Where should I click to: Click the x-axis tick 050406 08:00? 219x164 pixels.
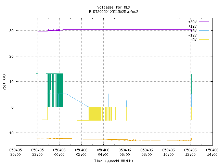click(x=147, y=152)
